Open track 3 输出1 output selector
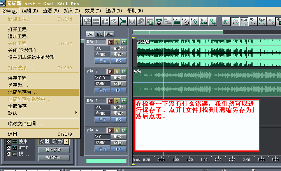This screenshot has height=171, width=281. [119, 107]
